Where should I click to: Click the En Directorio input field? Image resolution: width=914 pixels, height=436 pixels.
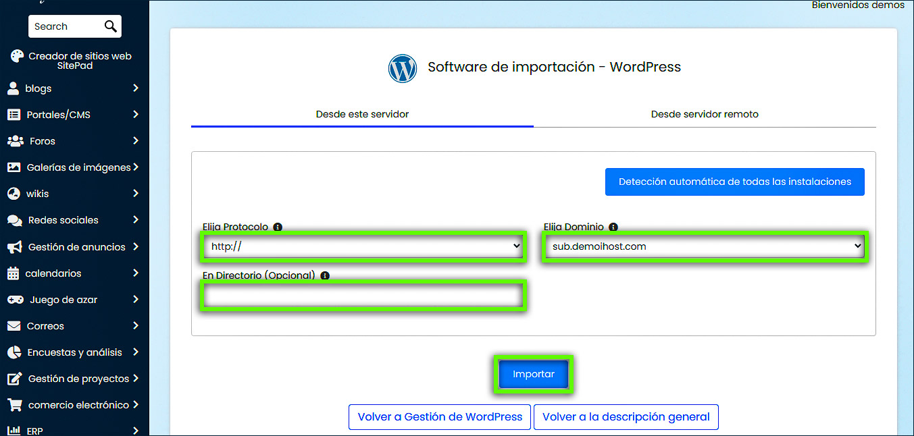(x=363, y=296)
